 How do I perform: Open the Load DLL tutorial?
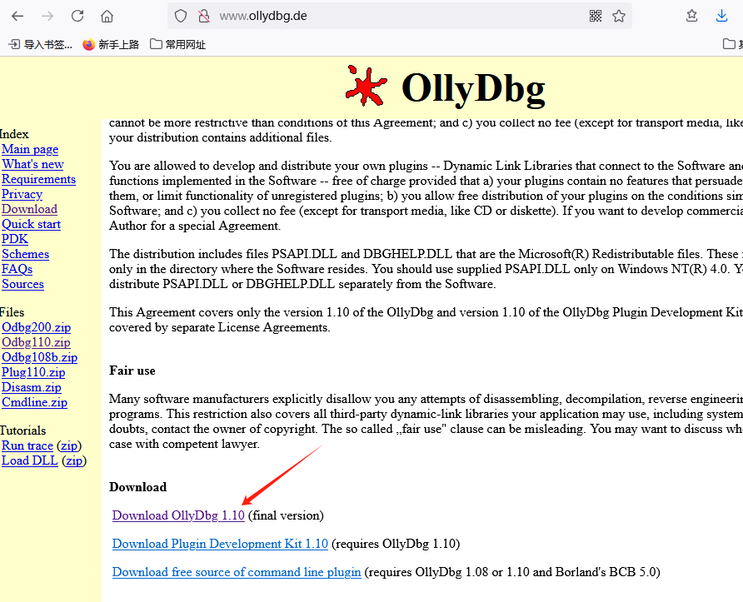click(29, 460)
